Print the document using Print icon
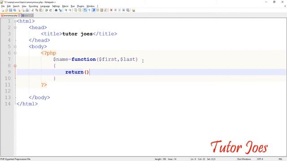 click(27, 10)
